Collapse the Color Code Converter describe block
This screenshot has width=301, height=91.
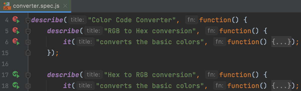tap(28, 20)
